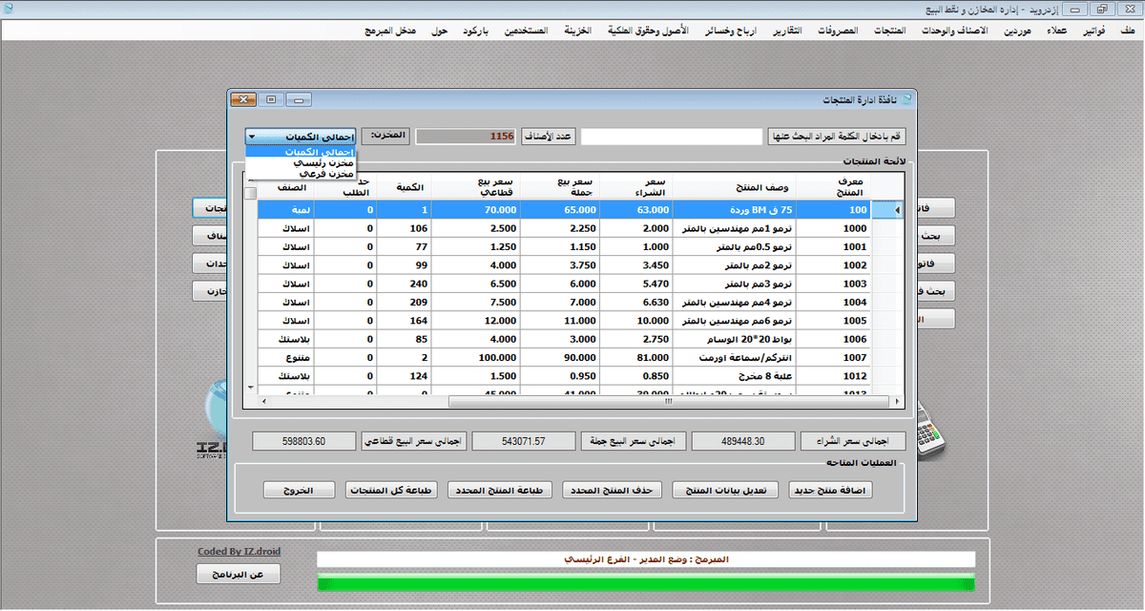Viewport: 1145px width, 611px height.
Task: Click the product management dialog title icon
Action: [907, 99]
